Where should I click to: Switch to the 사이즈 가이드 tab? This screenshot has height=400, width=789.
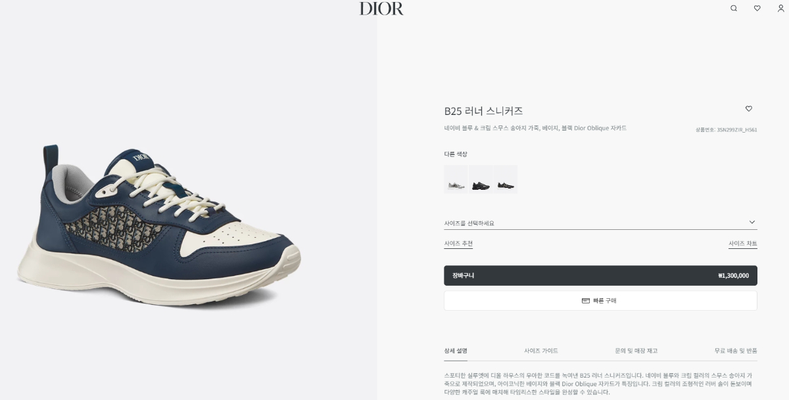tap(541, 351)
